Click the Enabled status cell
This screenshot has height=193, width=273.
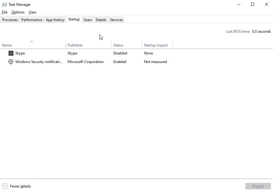tap(120, 62)
